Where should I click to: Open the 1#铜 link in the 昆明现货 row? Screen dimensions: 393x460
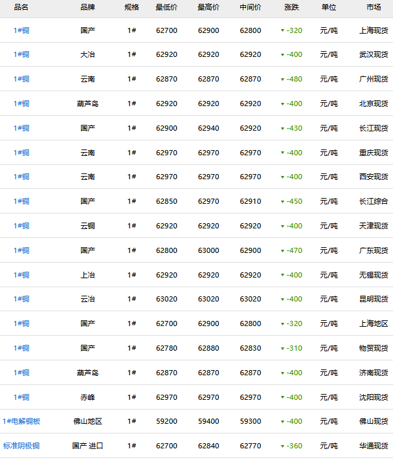21,299
